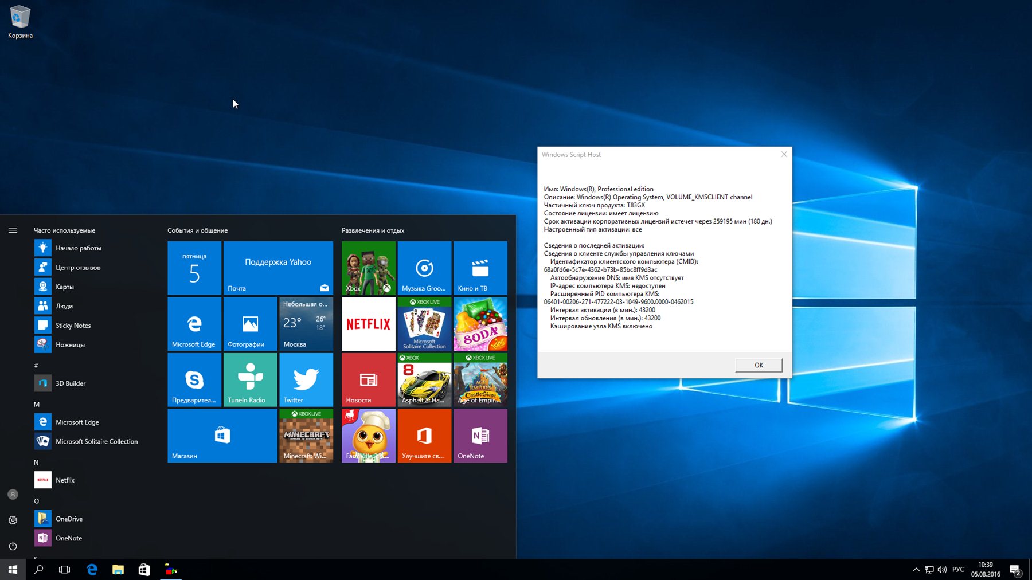Open Settings gear in Start menu

tap(13, 520)
